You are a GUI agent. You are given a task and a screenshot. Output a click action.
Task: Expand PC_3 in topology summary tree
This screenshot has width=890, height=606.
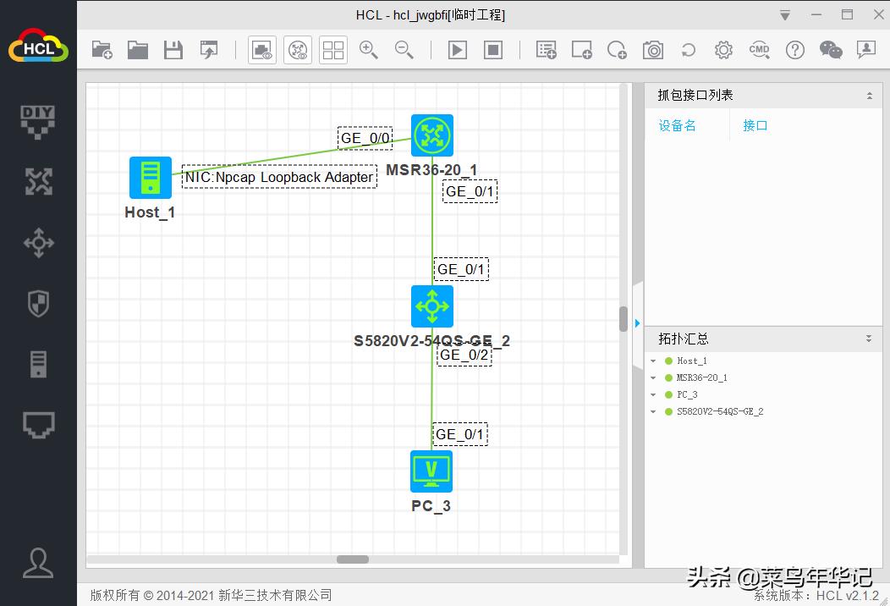(x=653, y=395)
